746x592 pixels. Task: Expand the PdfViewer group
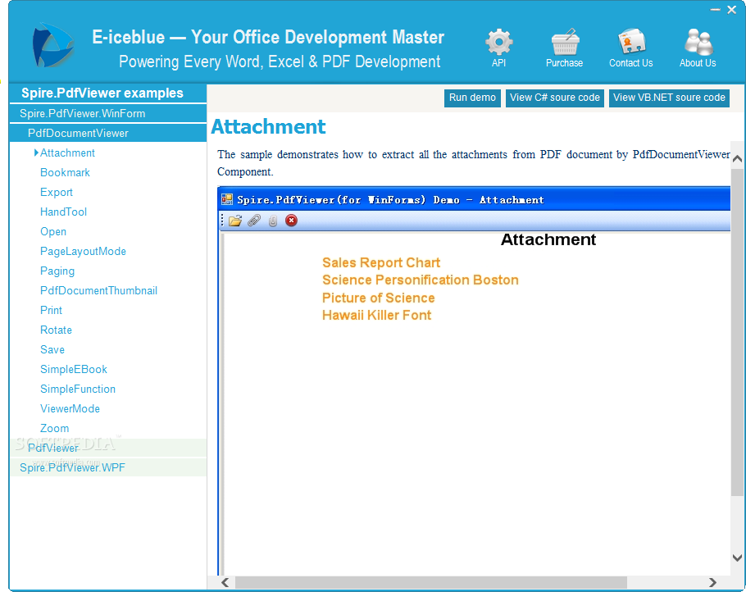108,448
